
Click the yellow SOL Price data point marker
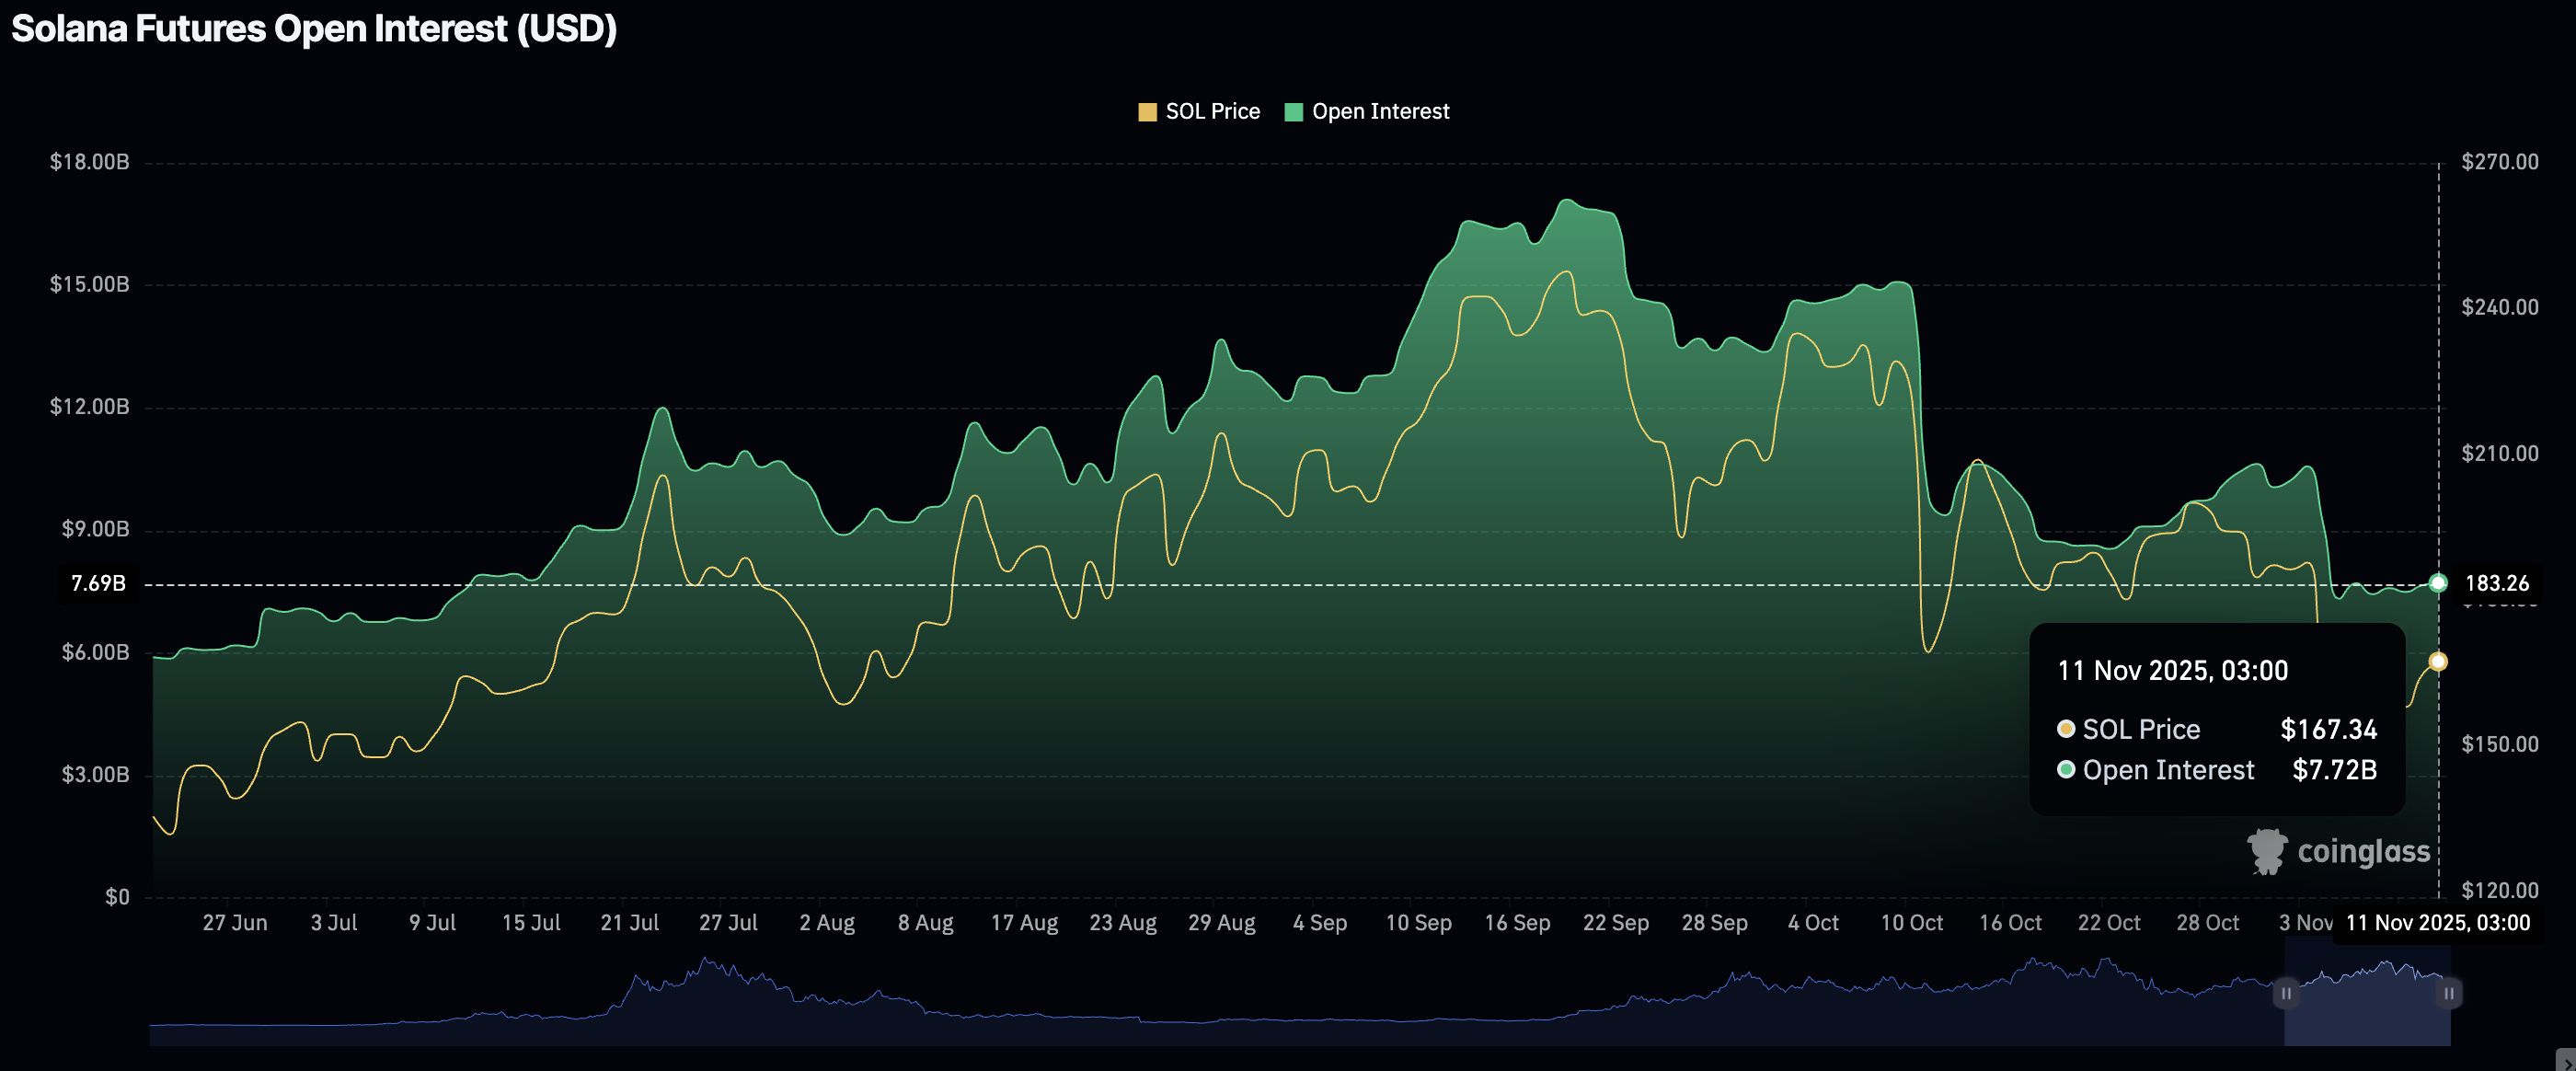[x=2438, y=661]
